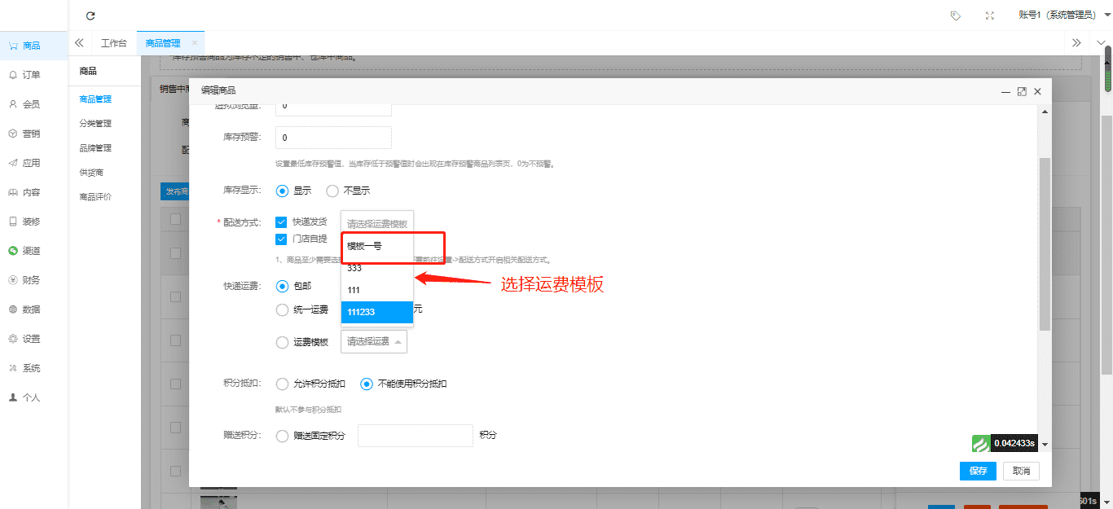Click the tag icon in header
The height and width of the screenshot is (509, 1113).
coord(956,15)
